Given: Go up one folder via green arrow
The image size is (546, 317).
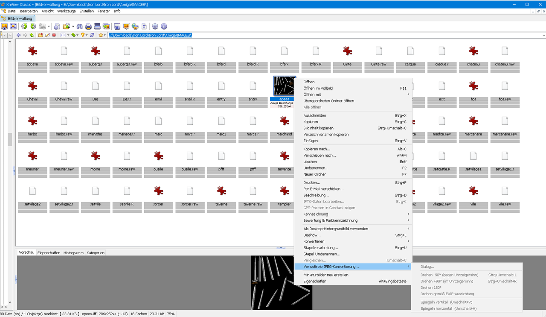Looking at the screenshot, I should 32,35.
